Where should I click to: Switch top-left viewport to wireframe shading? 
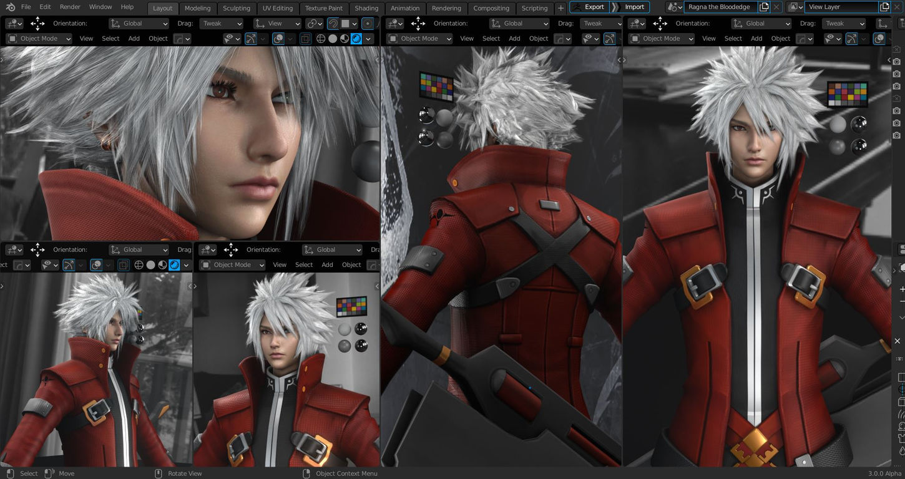(x=321, y=39)
